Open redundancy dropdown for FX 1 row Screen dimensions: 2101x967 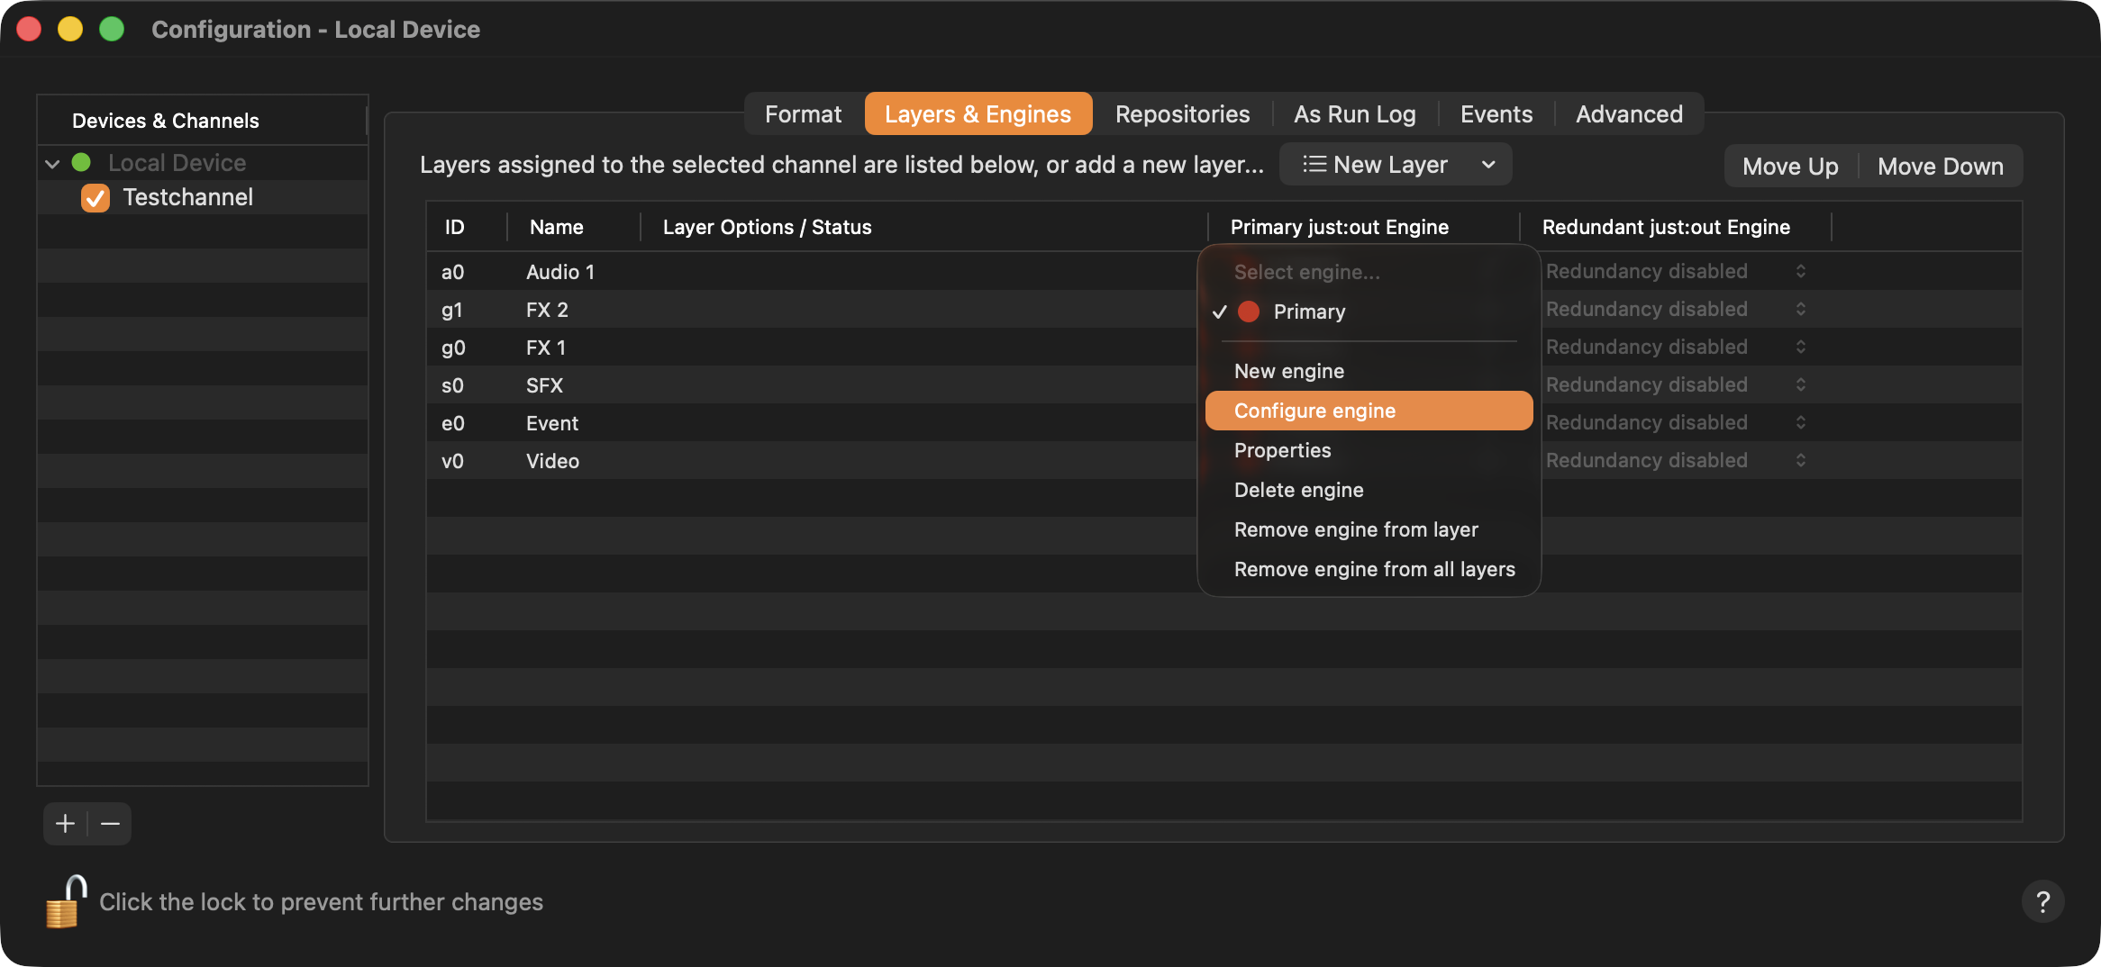pos(1800,347)
